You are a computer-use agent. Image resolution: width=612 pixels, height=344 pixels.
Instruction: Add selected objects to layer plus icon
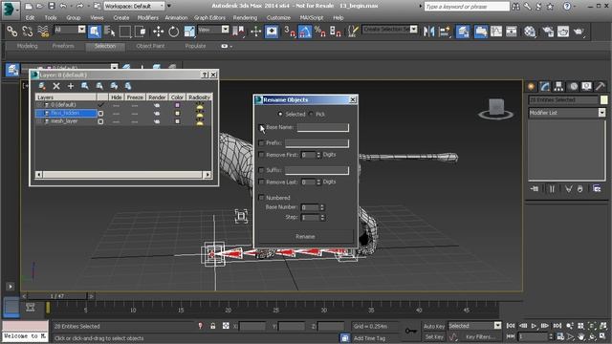(x=71, y=86)
